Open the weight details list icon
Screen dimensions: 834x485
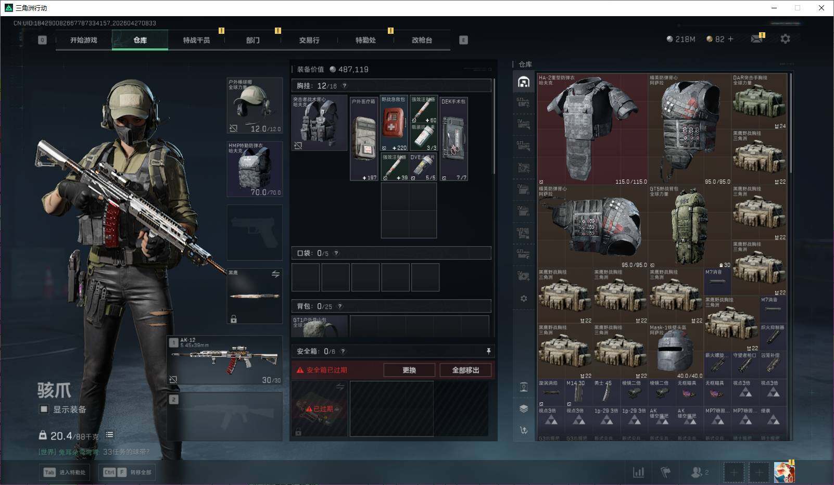[x=109, y=435]
